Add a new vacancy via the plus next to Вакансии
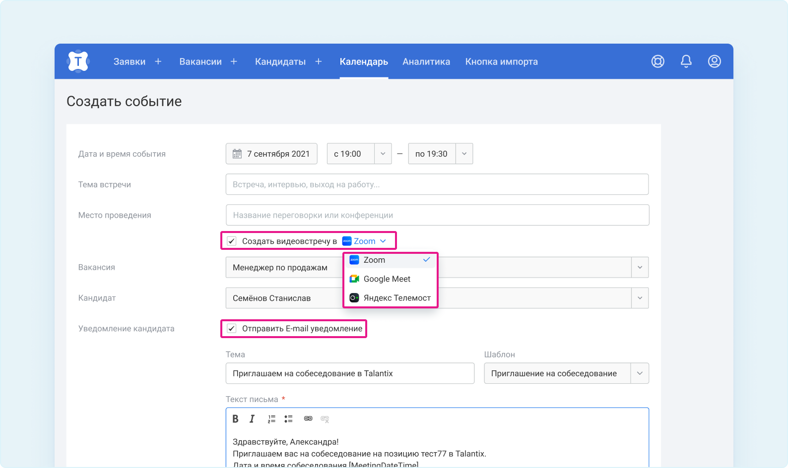Screen dimensions: 788x468 pyautogui.click(x=234, y=61)
